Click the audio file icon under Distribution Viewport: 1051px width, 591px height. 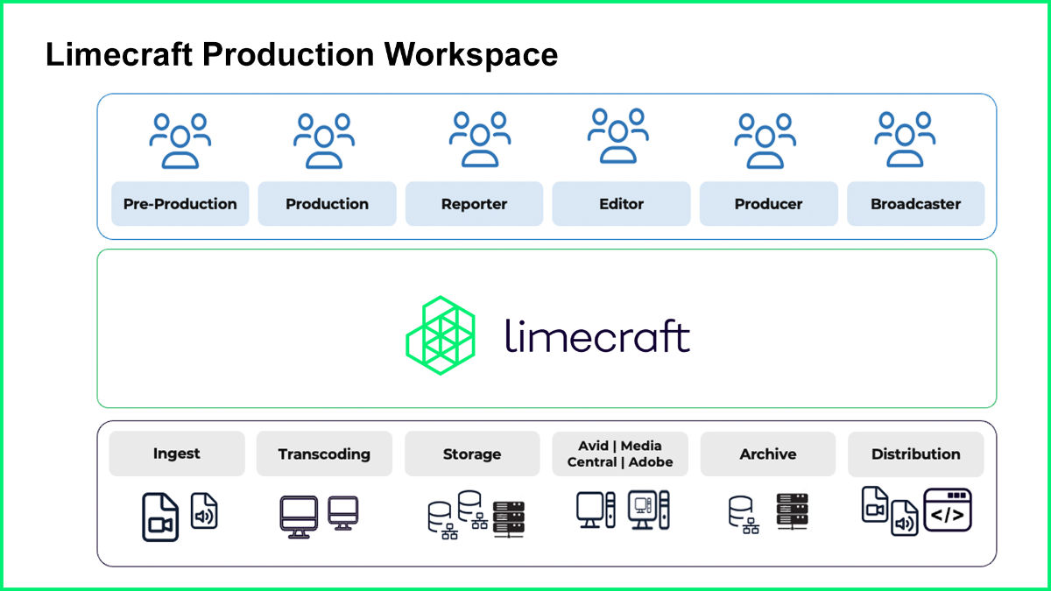point(905,518)
